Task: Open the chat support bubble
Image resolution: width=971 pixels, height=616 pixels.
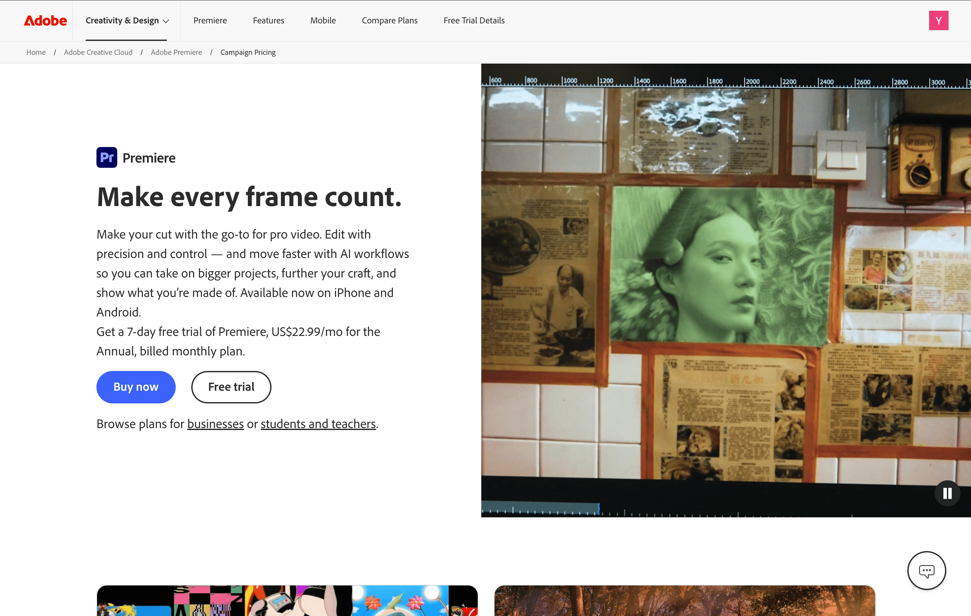Action: point(927,571)
